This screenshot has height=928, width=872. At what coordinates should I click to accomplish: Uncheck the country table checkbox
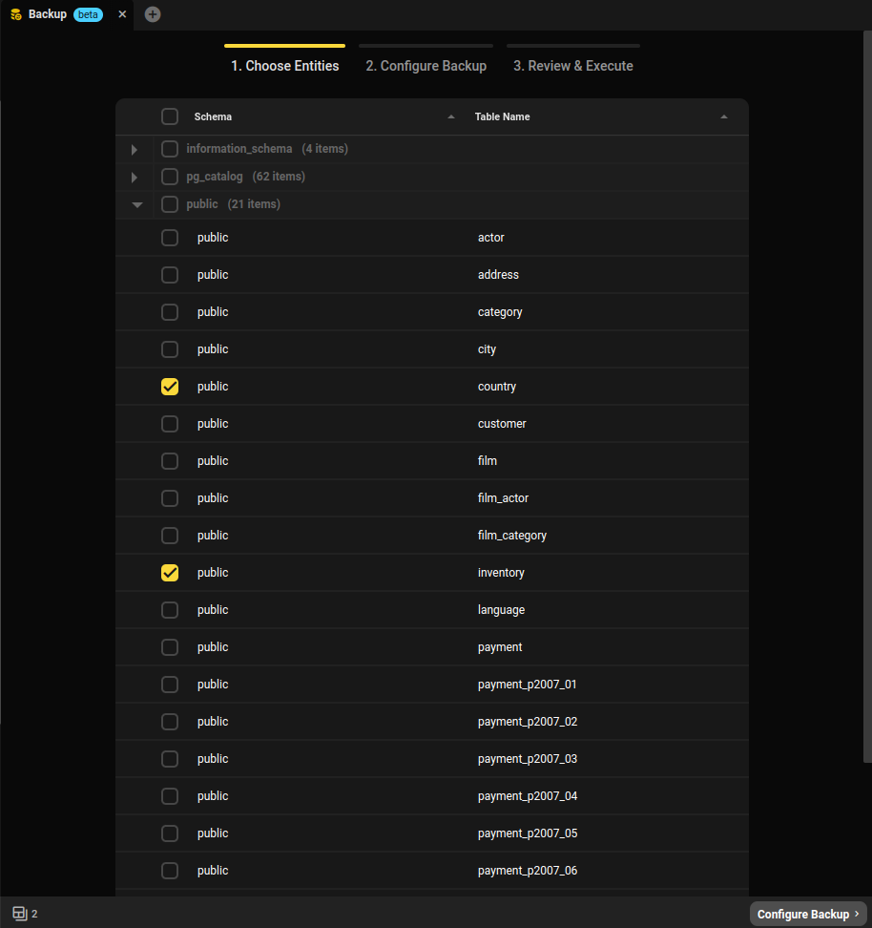click(x=169, y=386)
